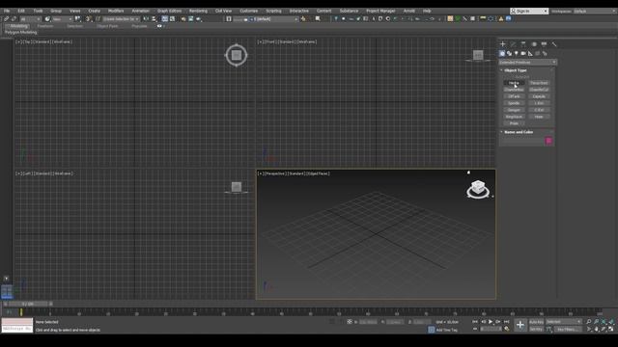Screen dimensions: 618x347
Task: Open the Workspaces dropdown
Action: (x=594, y=11)
